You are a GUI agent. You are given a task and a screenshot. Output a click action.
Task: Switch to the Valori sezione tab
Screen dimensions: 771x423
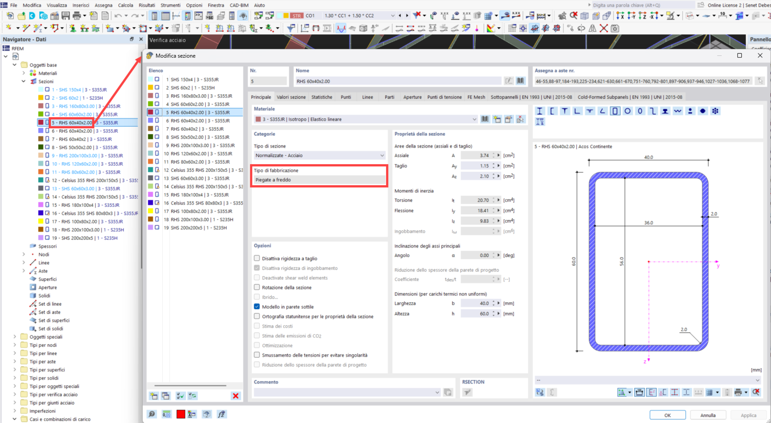[x=291, y=97]
